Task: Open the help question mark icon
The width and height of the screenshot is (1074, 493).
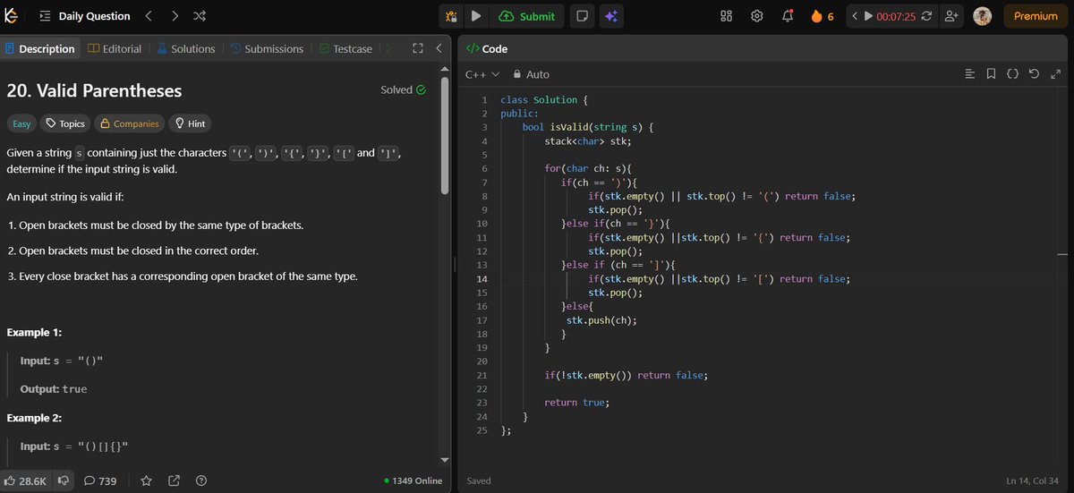Action: [x=201, y=480]
